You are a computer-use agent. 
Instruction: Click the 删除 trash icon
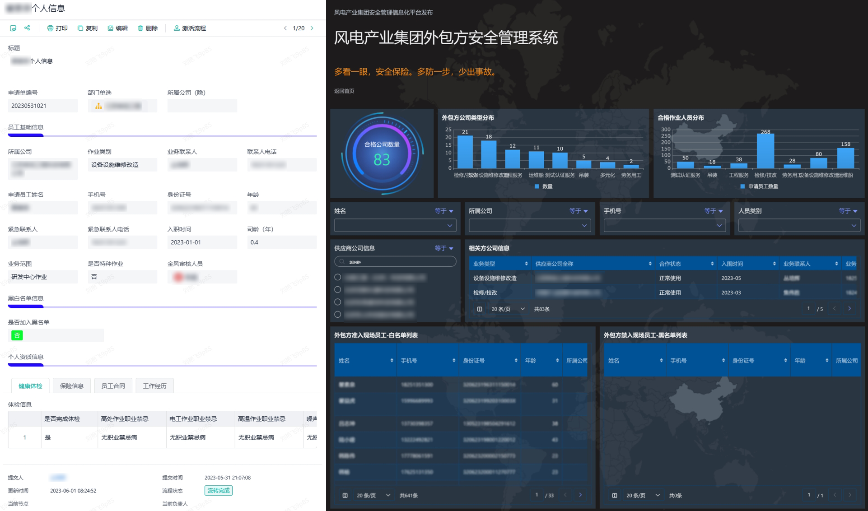tap(140, 28)
